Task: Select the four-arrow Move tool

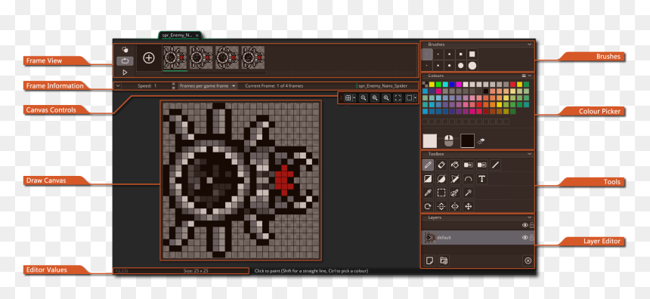Action: tap(468, 206)
